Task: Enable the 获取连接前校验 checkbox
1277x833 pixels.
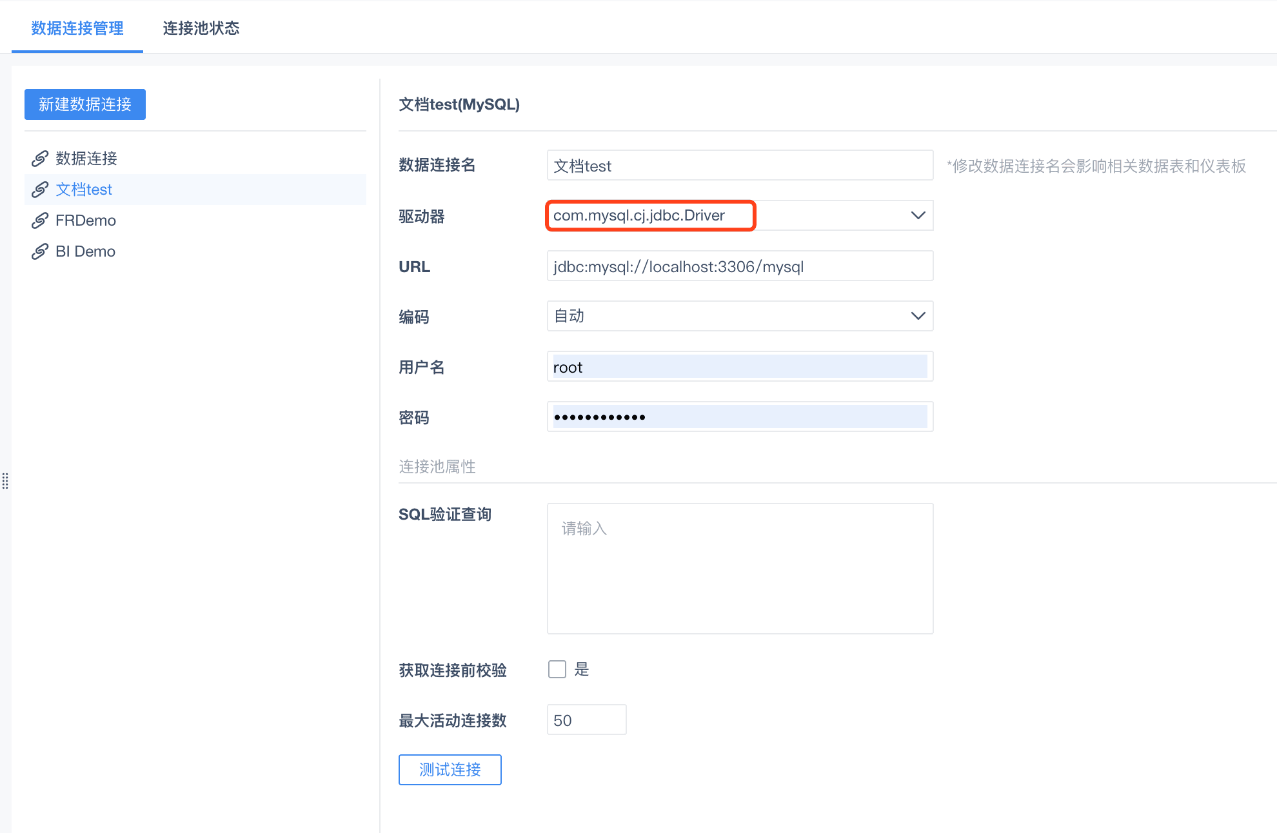Action: pos(557,669)
